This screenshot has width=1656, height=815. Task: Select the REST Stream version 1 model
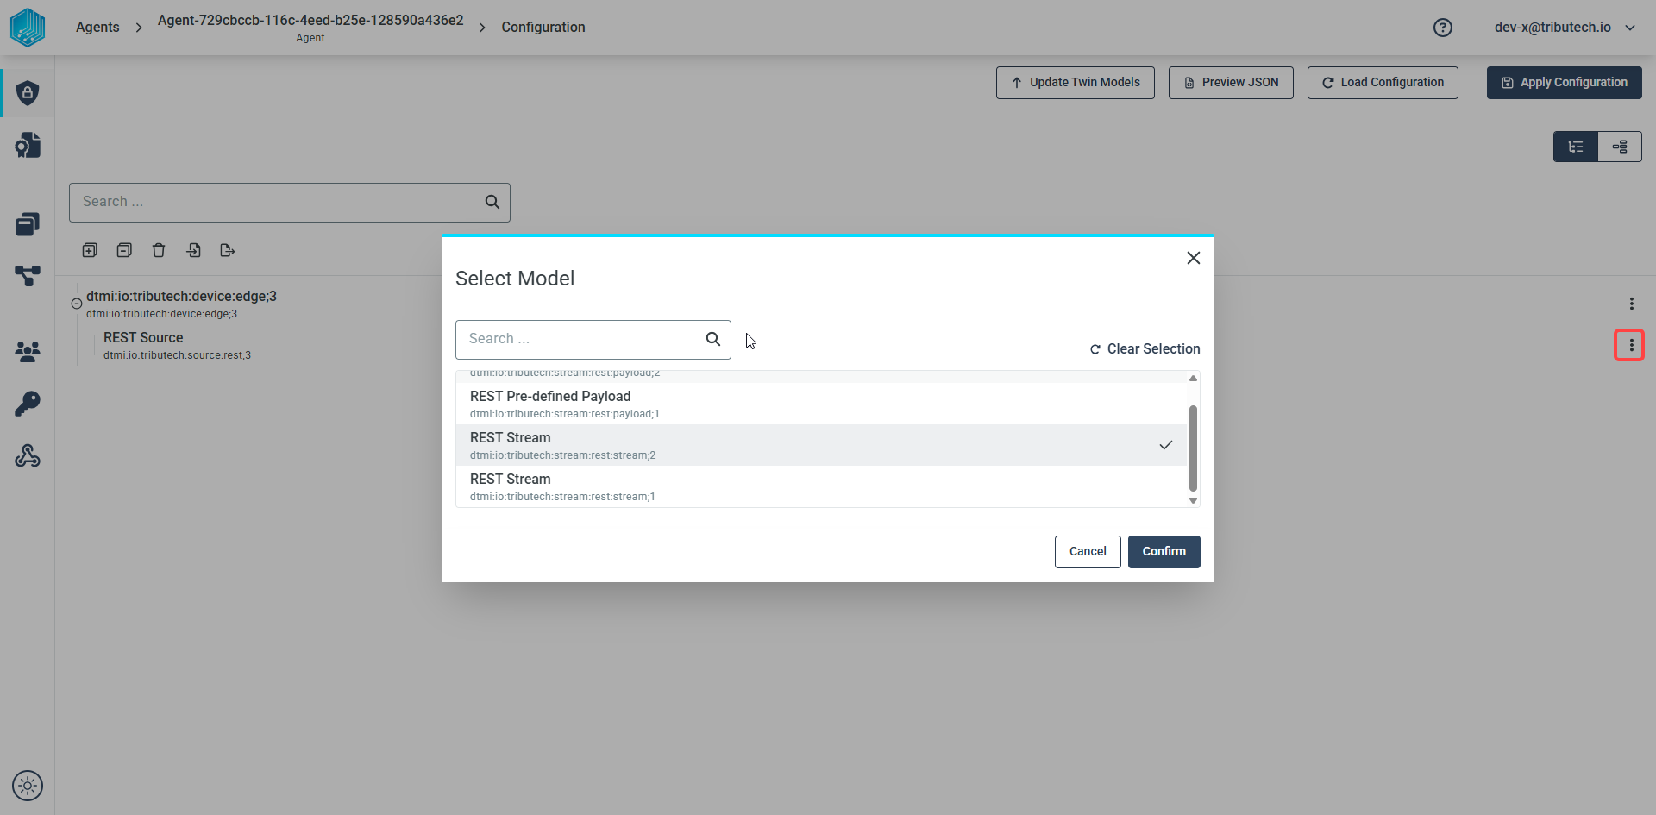821,486
